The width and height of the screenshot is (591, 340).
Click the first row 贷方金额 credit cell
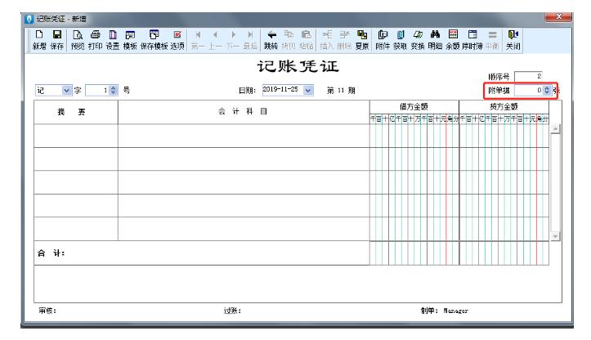click(x=504, y=136)
